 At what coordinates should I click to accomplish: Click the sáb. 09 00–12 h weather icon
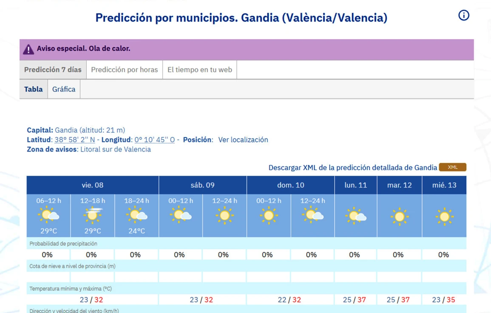point(181,215)
